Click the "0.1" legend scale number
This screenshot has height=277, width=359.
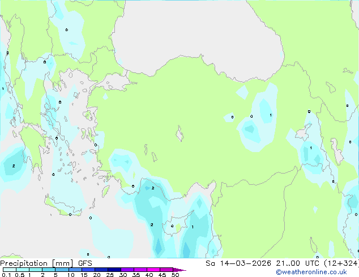[6, 275]
